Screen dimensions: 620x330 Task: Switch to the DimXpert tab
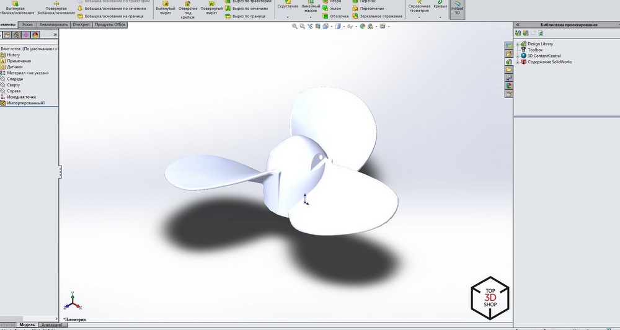point(81,25)
